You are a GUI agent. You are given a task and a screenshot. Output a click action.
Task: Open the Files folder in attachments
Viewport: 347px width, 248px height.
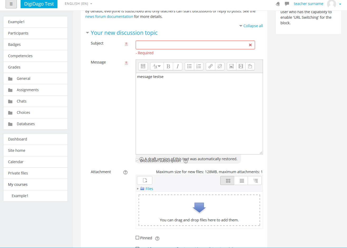click(x=149, y=189)
